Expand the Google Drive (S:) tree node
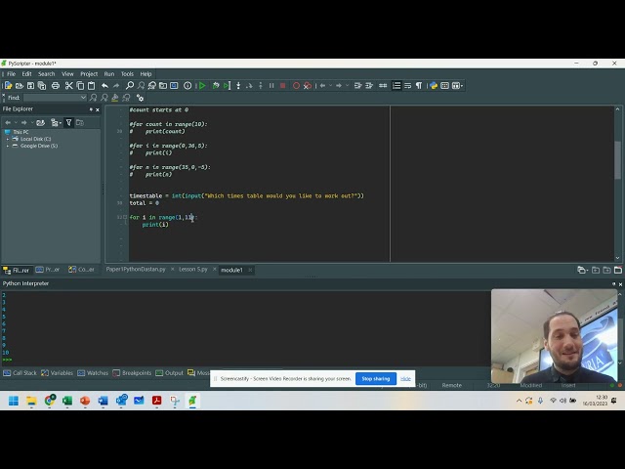625x469 pixels. (8, 146)
